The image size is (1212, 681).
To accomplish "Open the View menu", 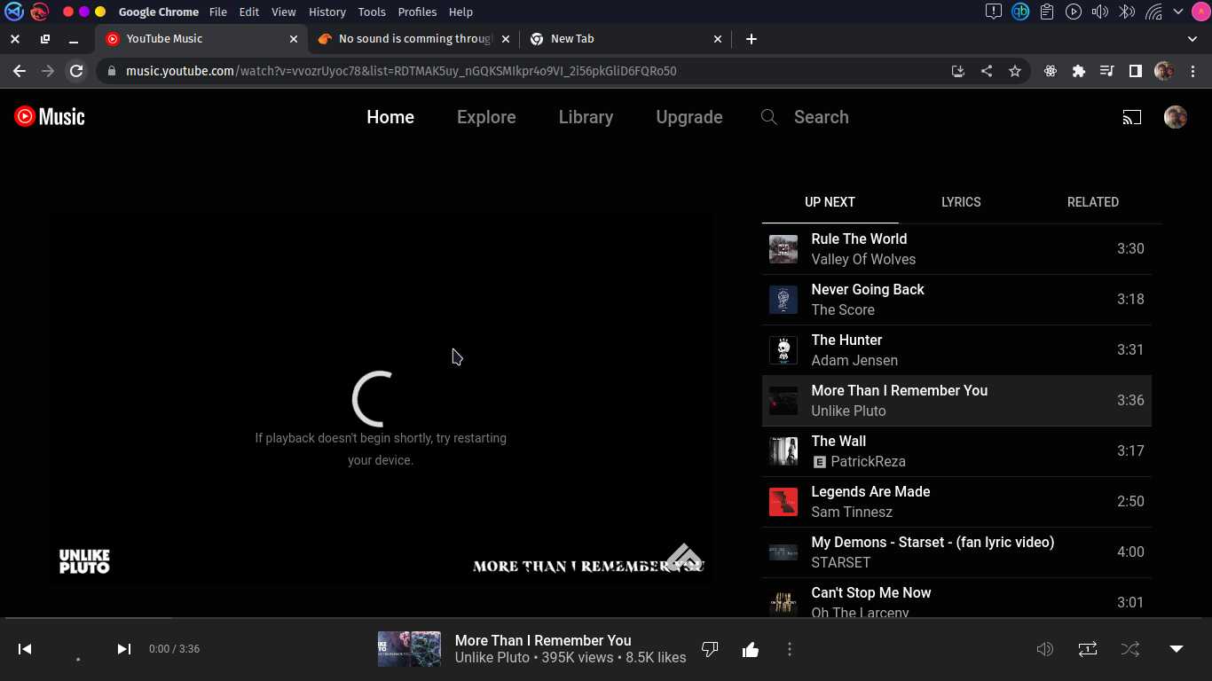I will [284, 12].
